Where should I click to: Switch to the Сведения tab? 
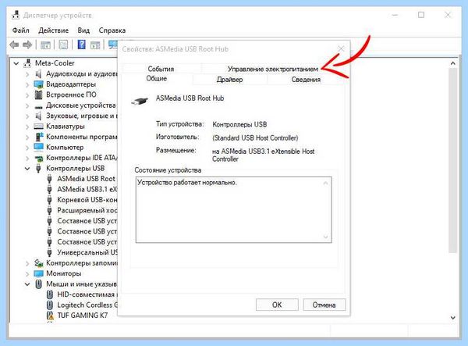[306, 80]
